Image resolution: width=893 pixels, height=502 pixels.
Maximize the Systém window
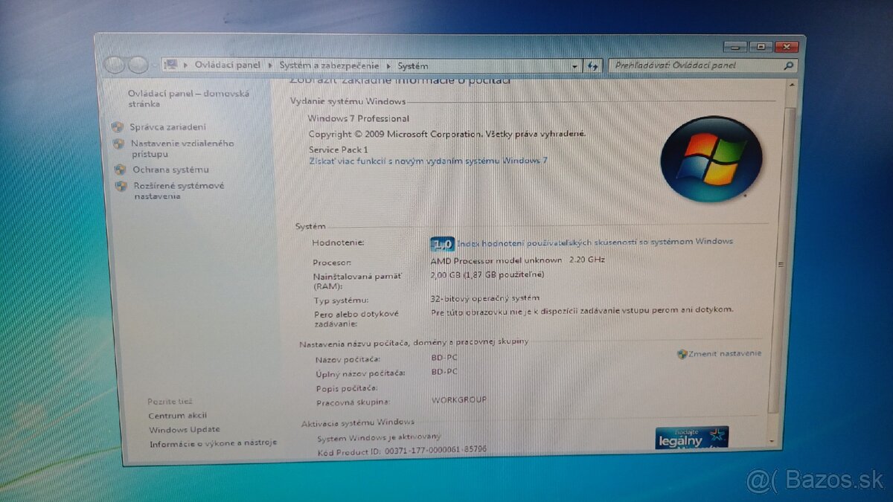[761, 46]
